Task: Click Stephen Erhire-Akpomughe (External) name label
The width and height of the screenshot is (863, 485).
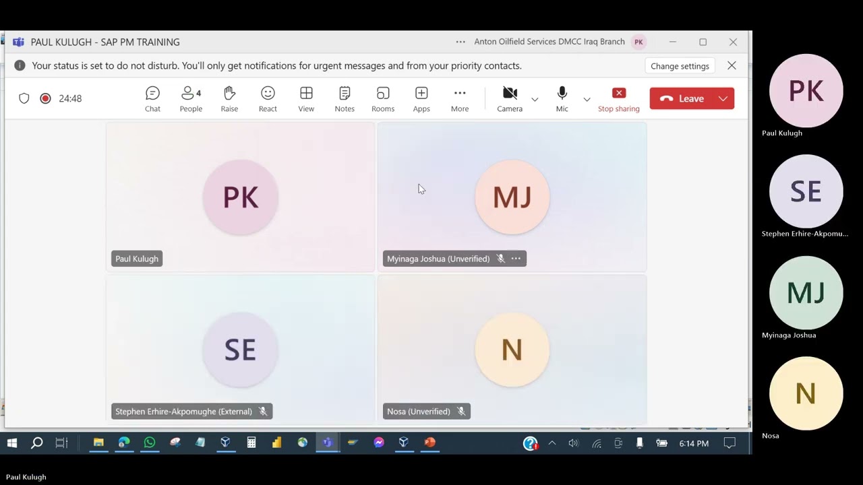Action: point(183,412)
